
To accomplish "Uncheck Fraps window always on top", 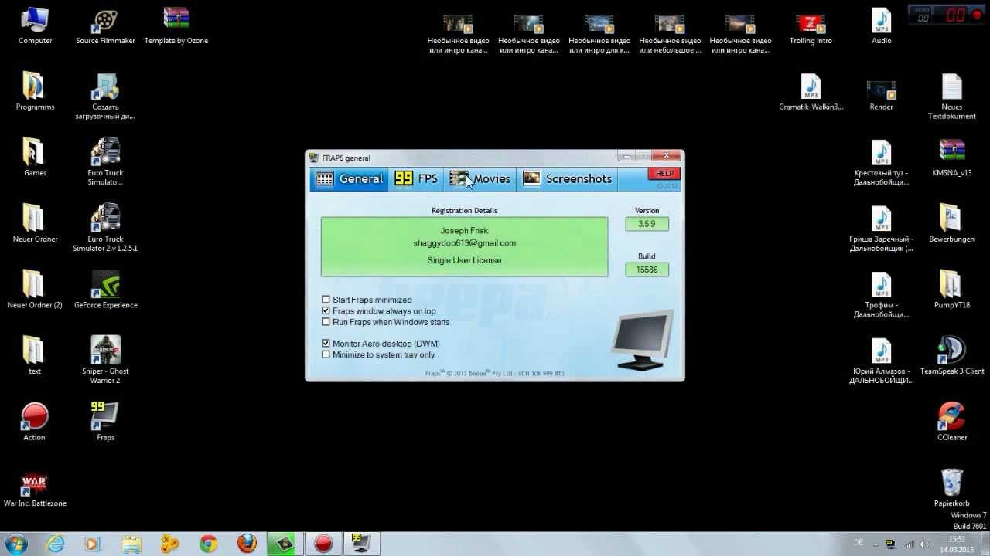I will (x=326, y=310).
